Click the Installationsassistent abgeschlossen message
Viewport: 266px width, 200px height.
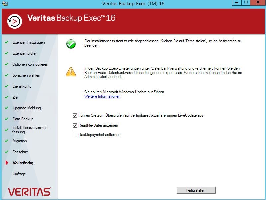coord(163,43)
